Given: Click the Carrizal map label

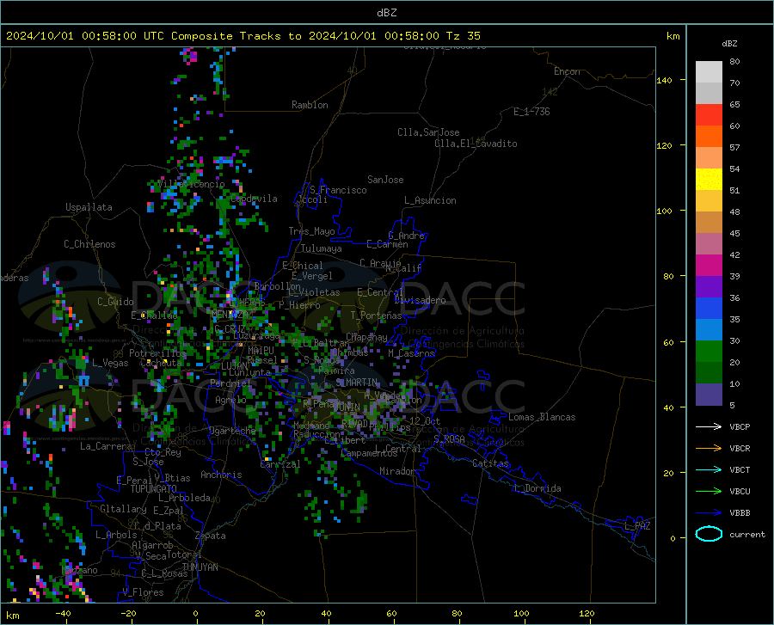Looking at the screenshot, I should pos(279,464).
